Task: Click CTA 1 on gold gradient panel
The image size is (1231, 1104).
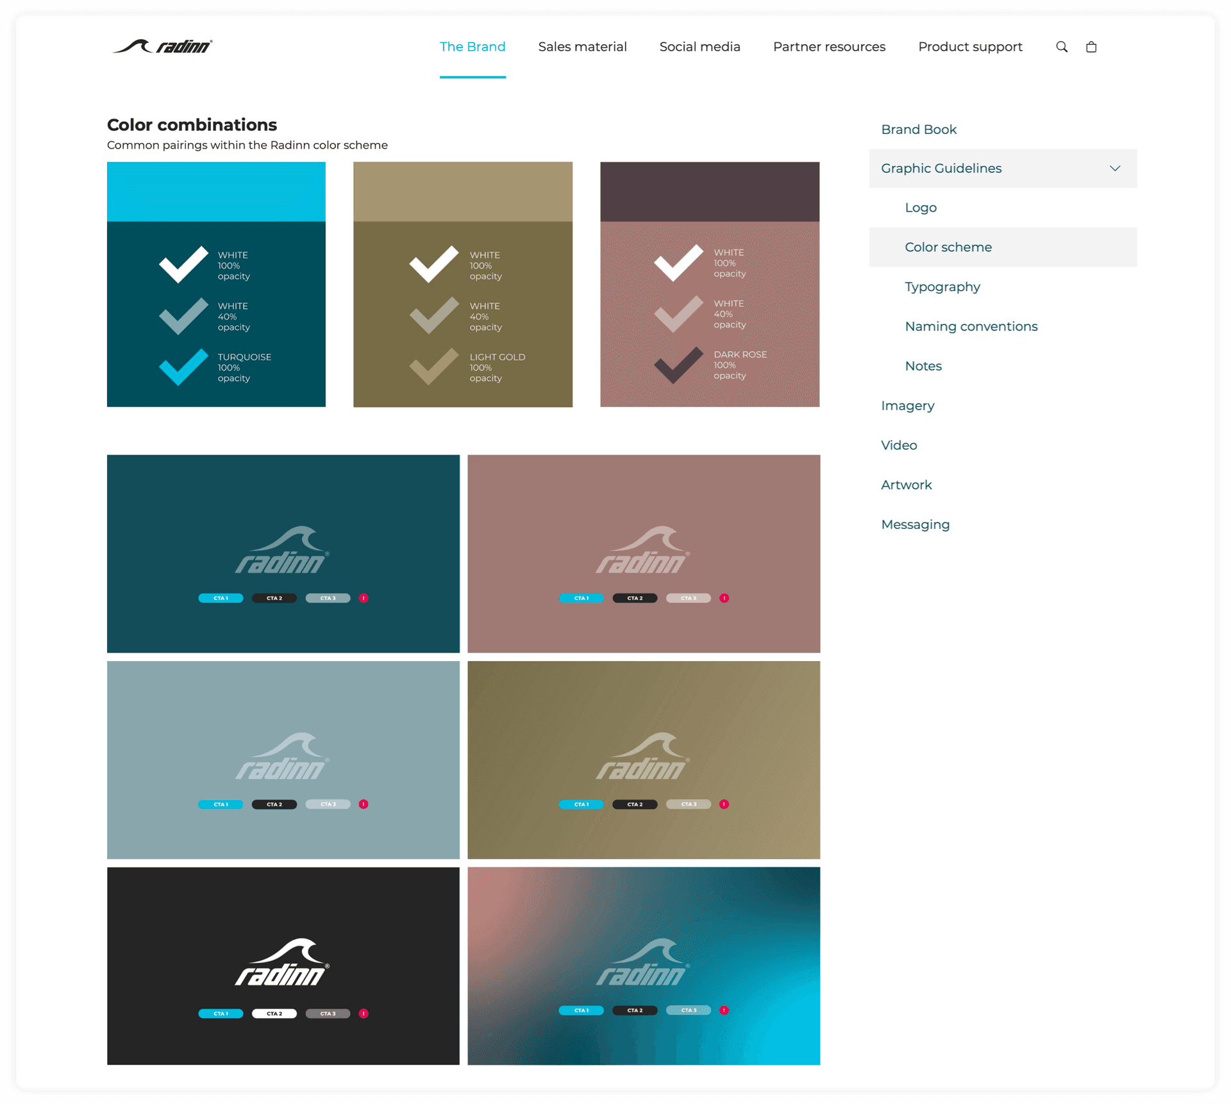Action: [582, 804]
